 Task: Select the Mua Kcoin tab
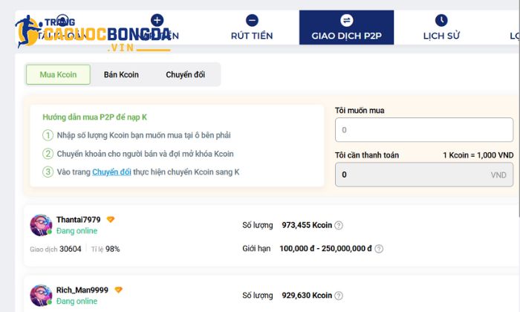tap(58, 74)
